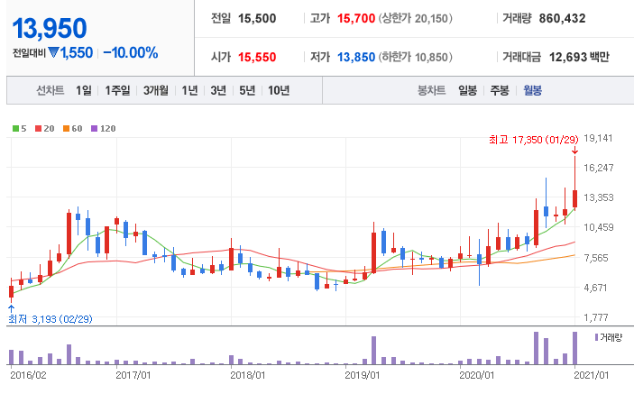
Task: Click the 19,141 y-axis label
Action: click(598, 138)
